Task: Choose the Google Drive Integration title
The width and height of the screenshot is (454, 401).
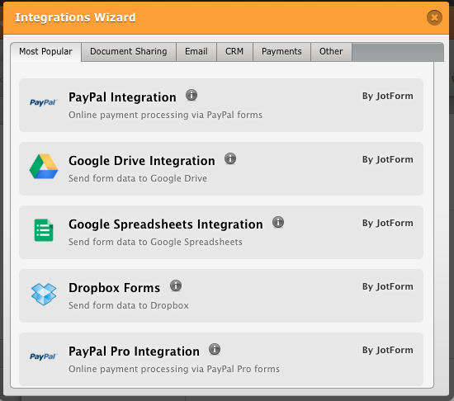Action: click(142, 161)
